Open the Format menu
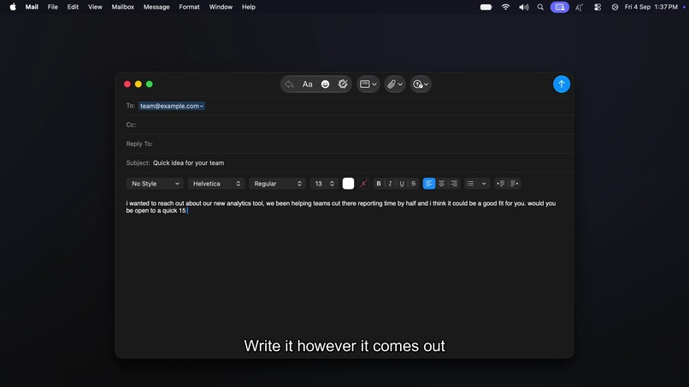Viewport: 689px width, 387px height. tap(190, 7)
